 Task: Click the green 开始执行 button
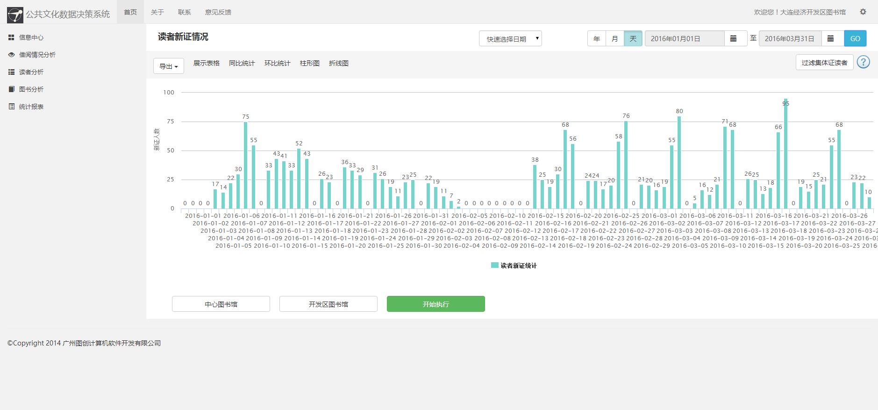click(436, 304)
